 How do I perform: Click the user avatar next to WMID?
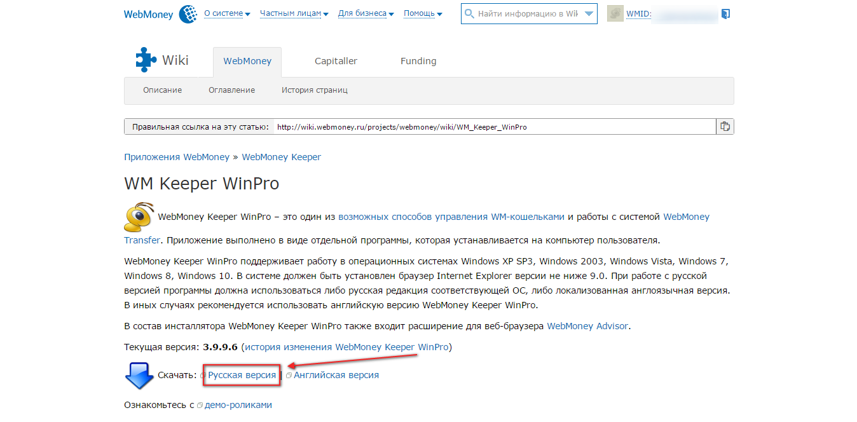(x=615, y=13)
